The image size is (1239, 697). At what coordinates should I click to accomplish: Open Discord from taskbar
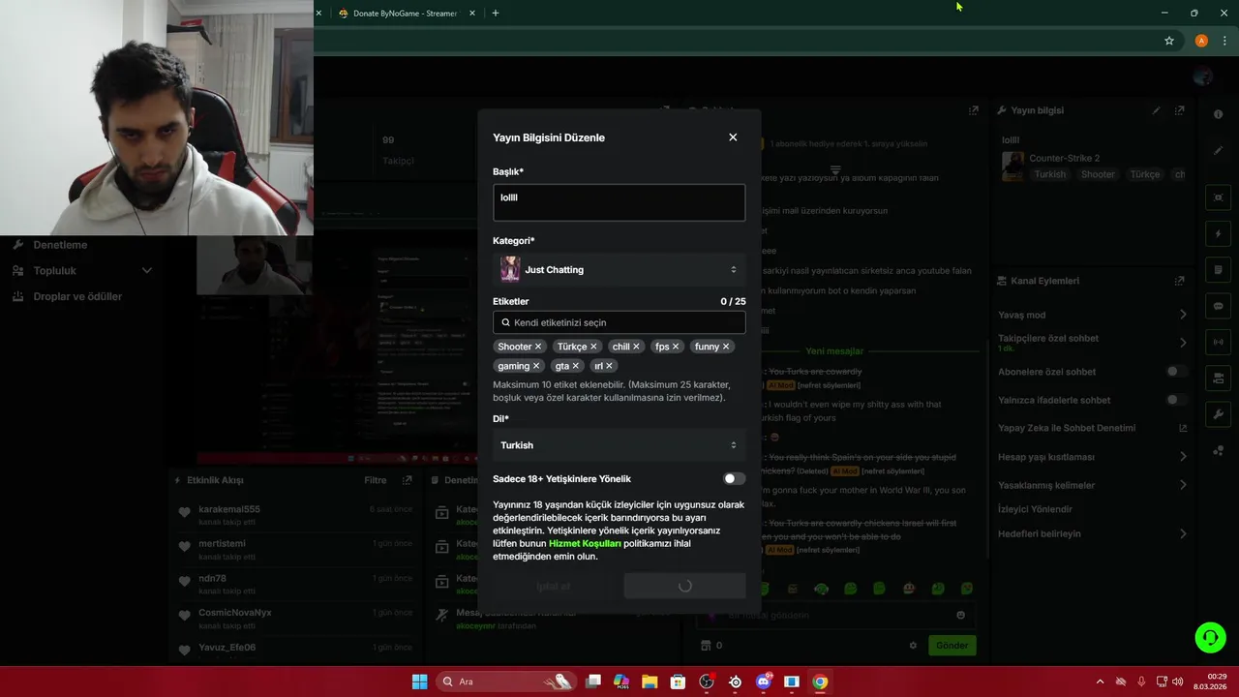pyautogui.click(x=764, y=682)
